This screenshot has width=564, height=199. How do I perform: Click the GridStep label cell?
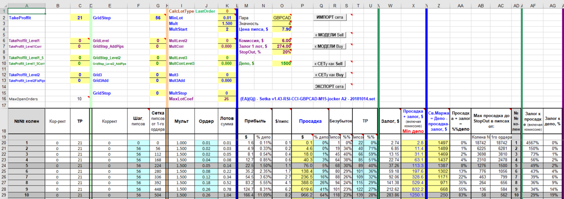click(x=109, y=18)
